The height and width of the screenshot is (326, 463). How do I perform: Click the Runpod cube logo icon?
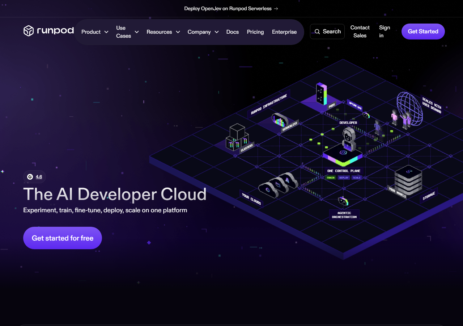[29, 31]
